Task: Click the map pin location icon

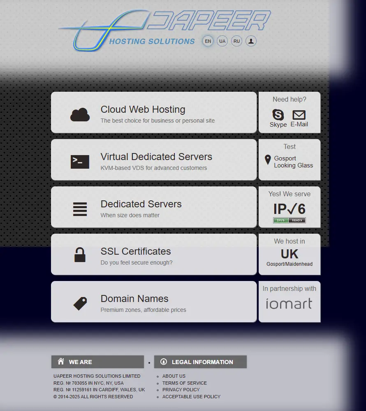Action: 268,160
